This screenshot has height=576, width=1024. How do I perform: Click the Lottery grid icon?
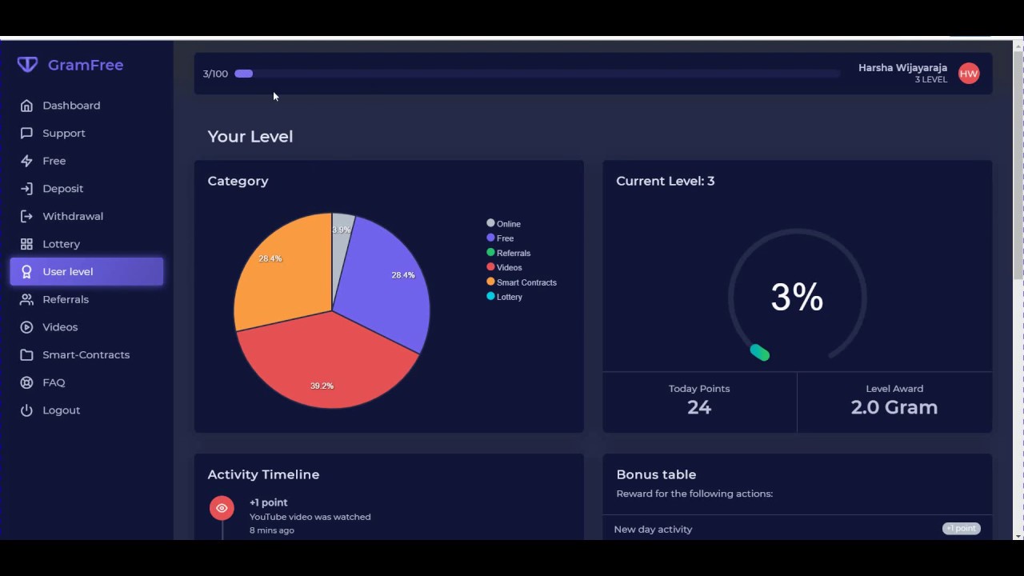26,244
